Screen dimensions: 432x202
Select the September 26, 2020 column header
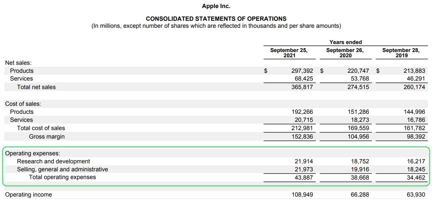[x=345, y=53]
